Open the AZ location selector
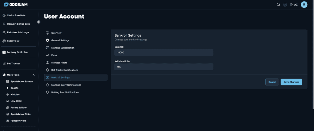 [x=294, y=5]
